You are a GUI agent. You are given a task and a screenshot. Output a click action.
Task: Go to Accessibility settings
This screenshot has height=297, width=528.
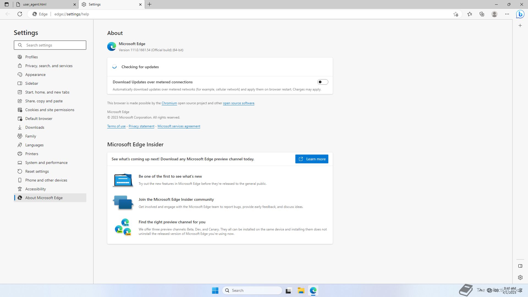tap(50, 189)
